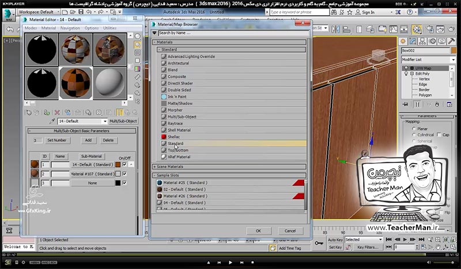Open the Modify tab in command panel
The width and height of the screenshot is (461, 269).
413,41
